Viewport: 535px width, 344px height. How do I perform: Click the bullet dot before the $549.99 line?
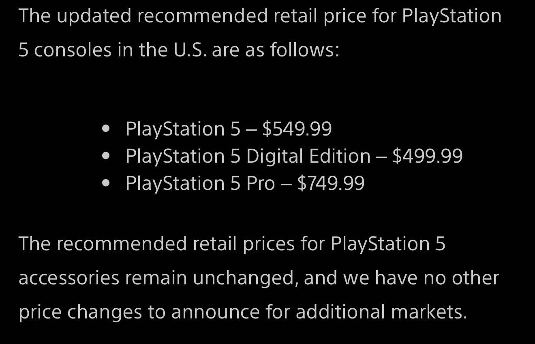(x=107, y=129)
